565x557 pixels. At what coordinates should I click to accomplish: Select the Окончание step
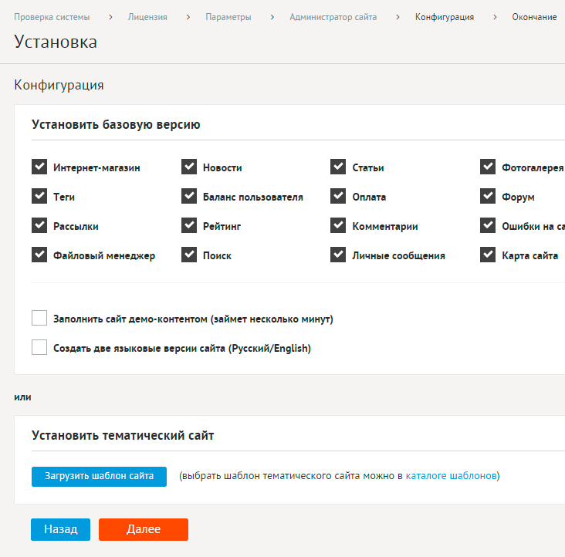point(534,17)
